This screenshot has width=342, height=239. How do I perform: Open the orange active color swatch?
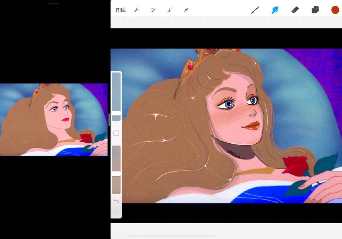click(335, 10)
